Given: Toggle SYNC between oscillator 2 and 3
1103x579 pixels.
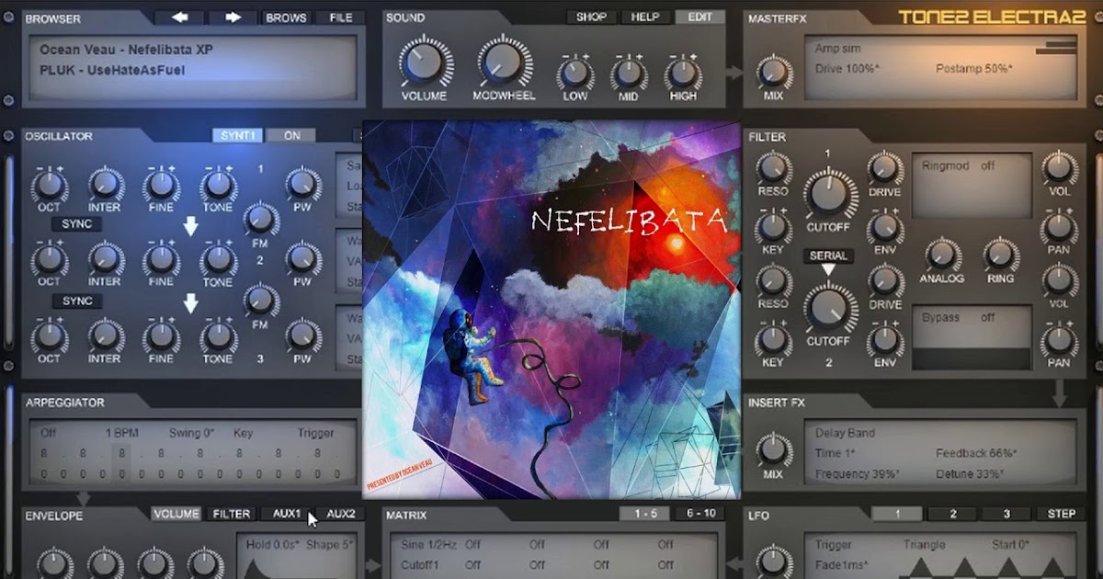Looking at the screenshot, I should pos(78,301).
